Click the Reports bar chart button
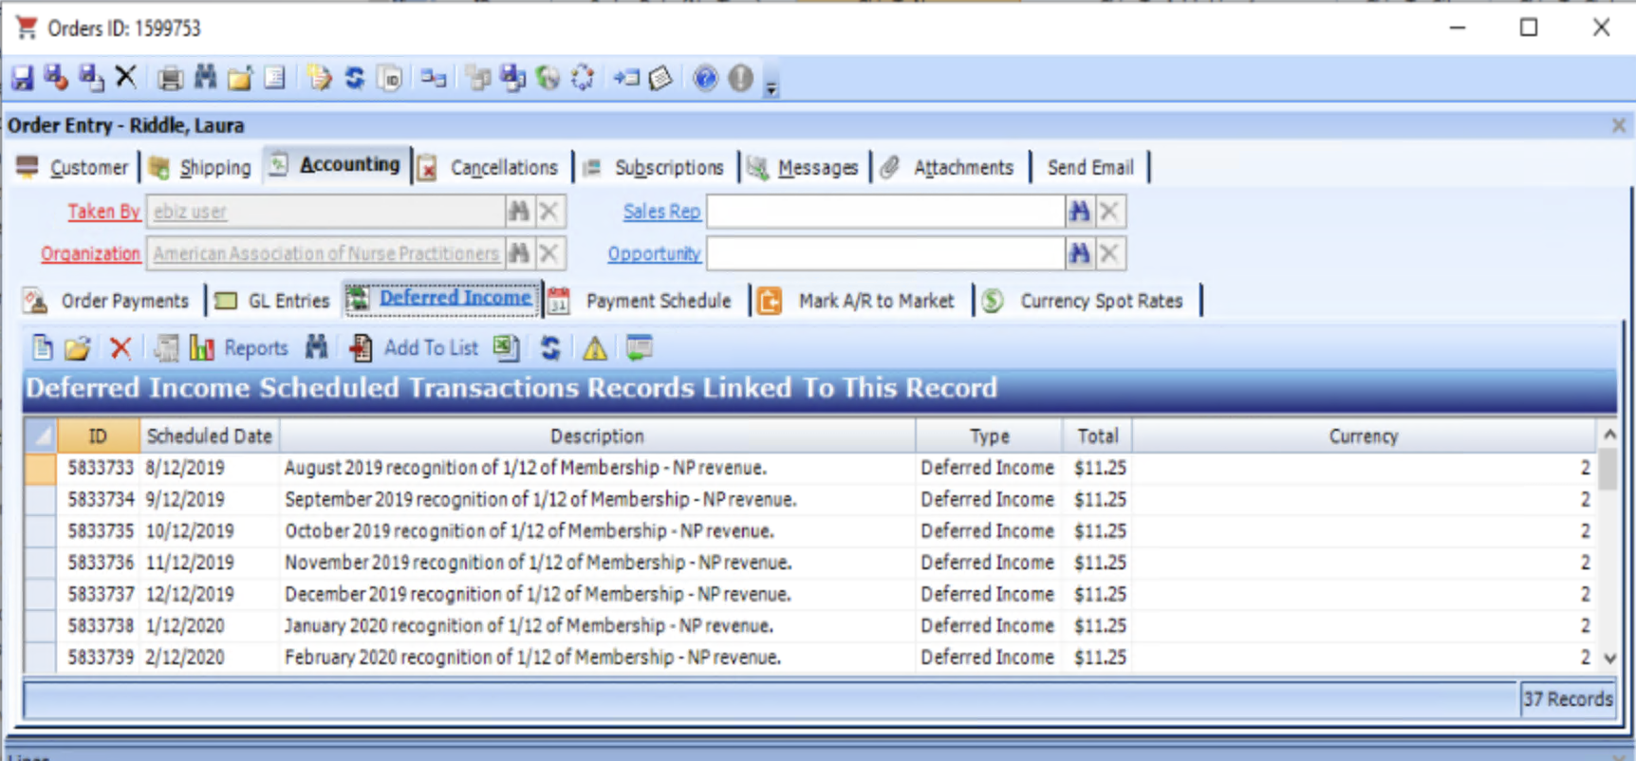The width and height of the screenshot is (1636, 761). [x=239, y=348]
